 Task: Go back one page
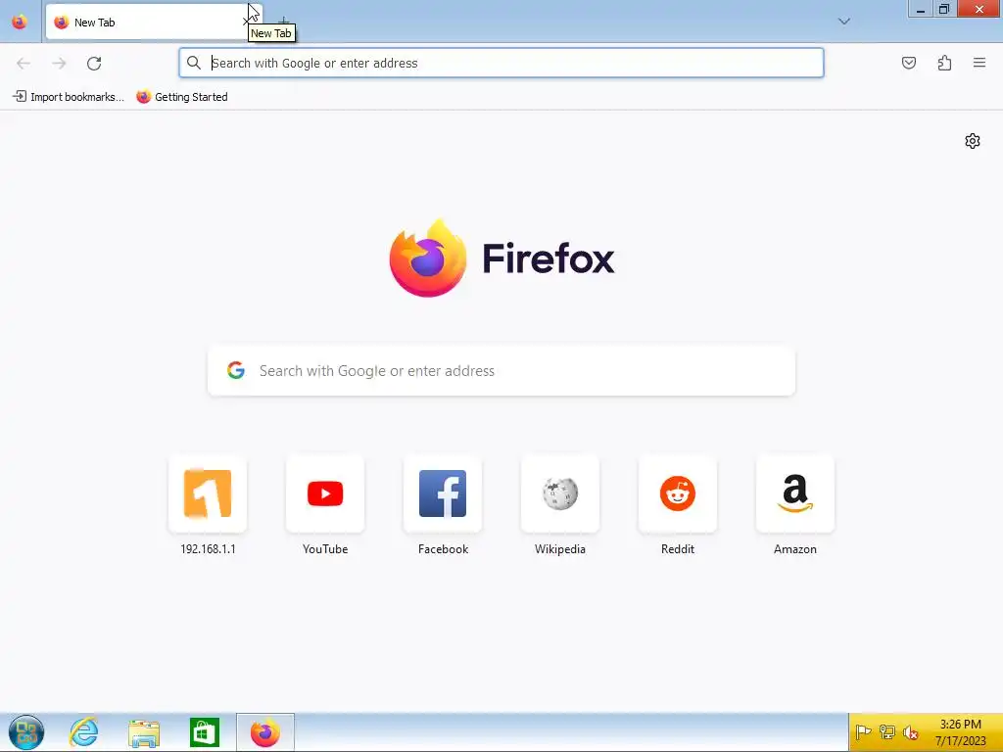pos(24,64)
